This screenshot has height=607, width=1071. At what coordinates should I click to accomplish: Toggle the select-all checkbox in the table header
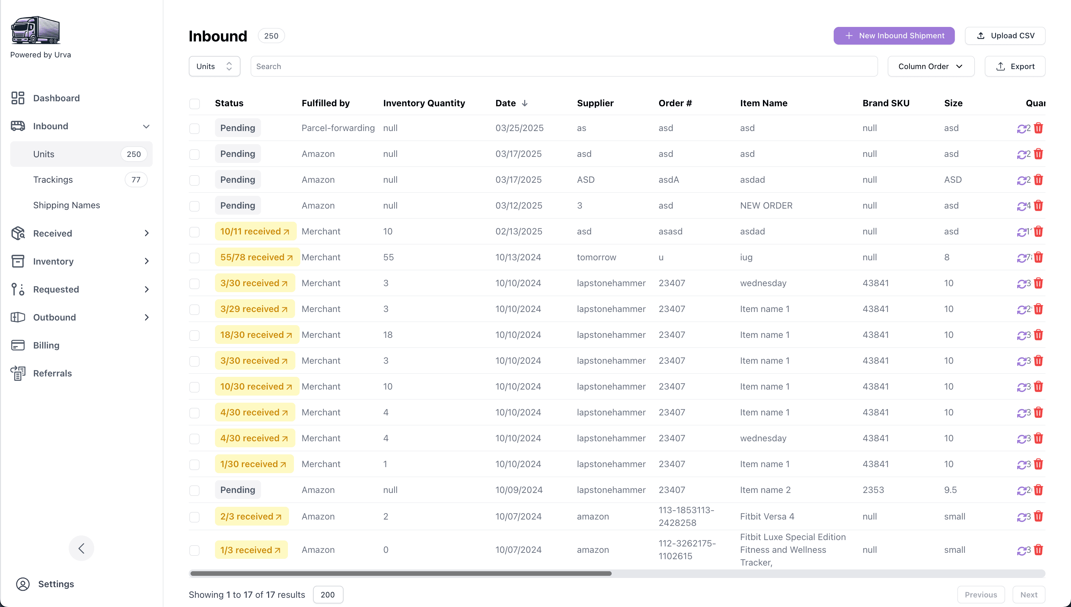(x=194, y=103)
